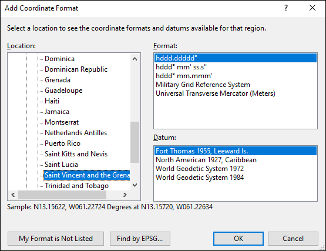Click the location list scroll up arrow
Viewport: 326px width, 251px height.
tap(135, 59)
